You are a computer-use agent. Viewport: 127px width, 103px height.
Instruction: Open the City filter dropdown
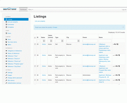[x=73, y=41]
